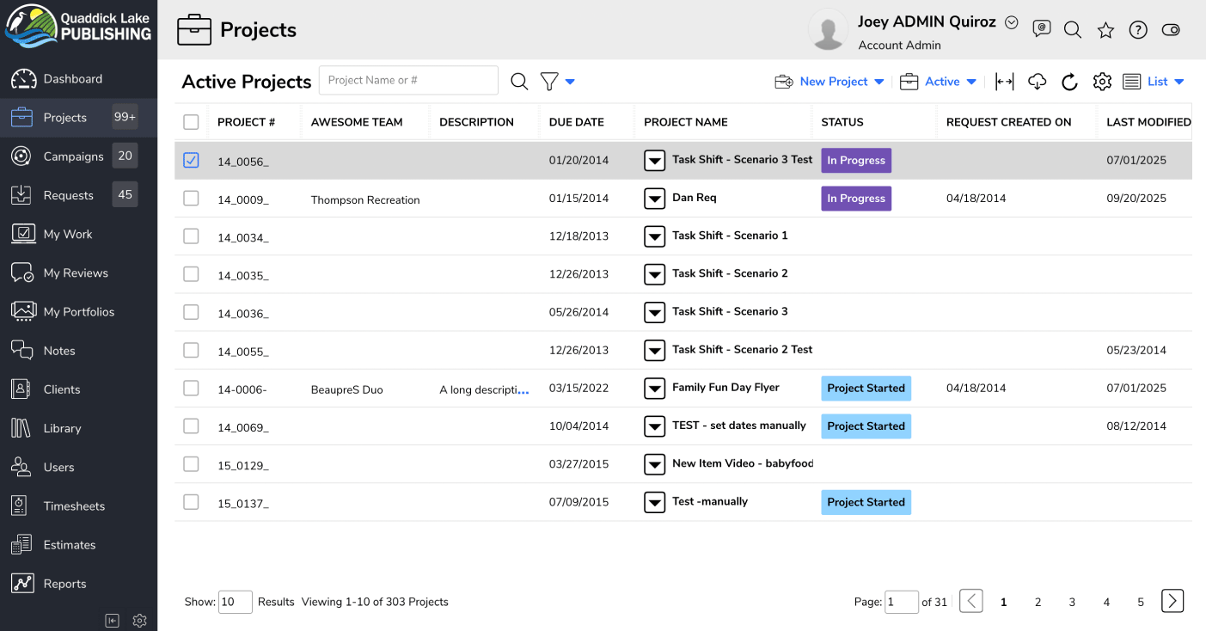Toggle the switch in the top-right header
1206x631 pixels.
pyautogui.click(x=1171, y=30)
